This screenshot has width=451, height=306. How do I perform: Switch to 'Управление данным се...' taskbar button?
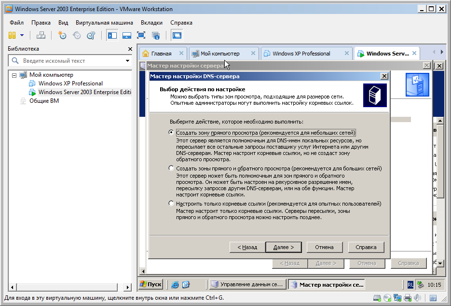click(248, 284)
